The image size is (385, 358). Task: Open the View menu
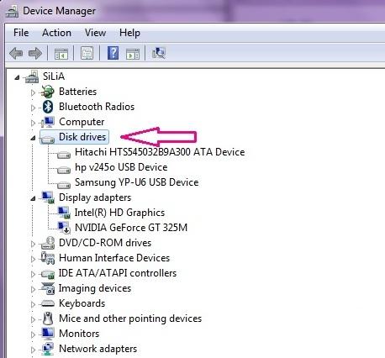pyautogui.click(x=95, y=33)
